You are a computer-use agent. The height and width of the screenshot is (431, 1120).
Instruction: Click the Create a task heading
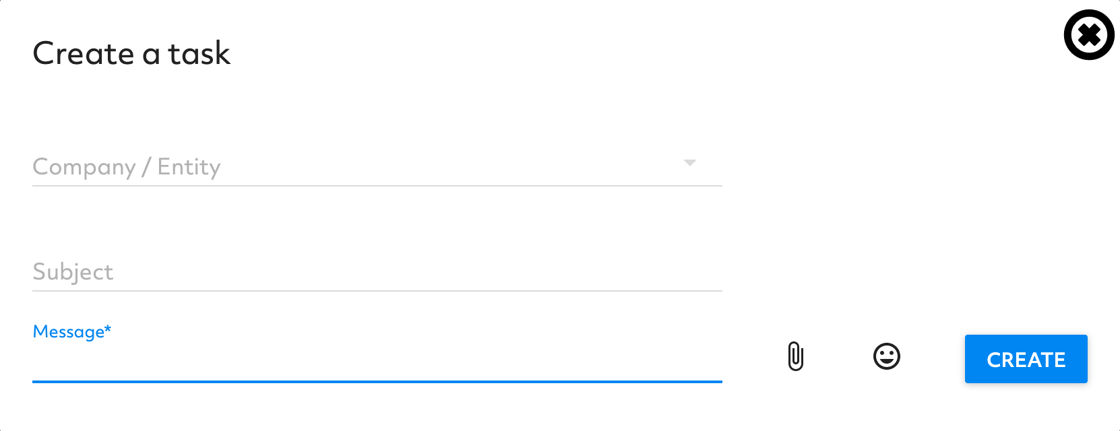point(131,53)
